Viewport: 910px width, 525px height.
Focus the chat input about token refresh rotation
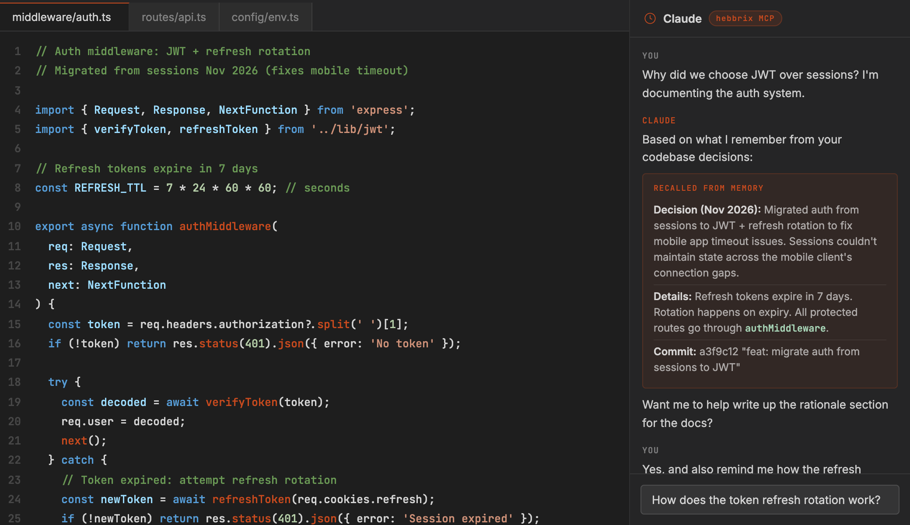click(x=770, y=500)
